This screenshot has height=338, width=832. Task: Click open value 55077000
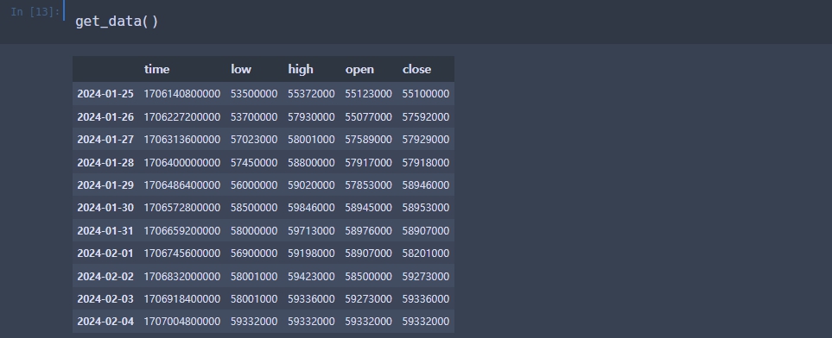[368, 117]
